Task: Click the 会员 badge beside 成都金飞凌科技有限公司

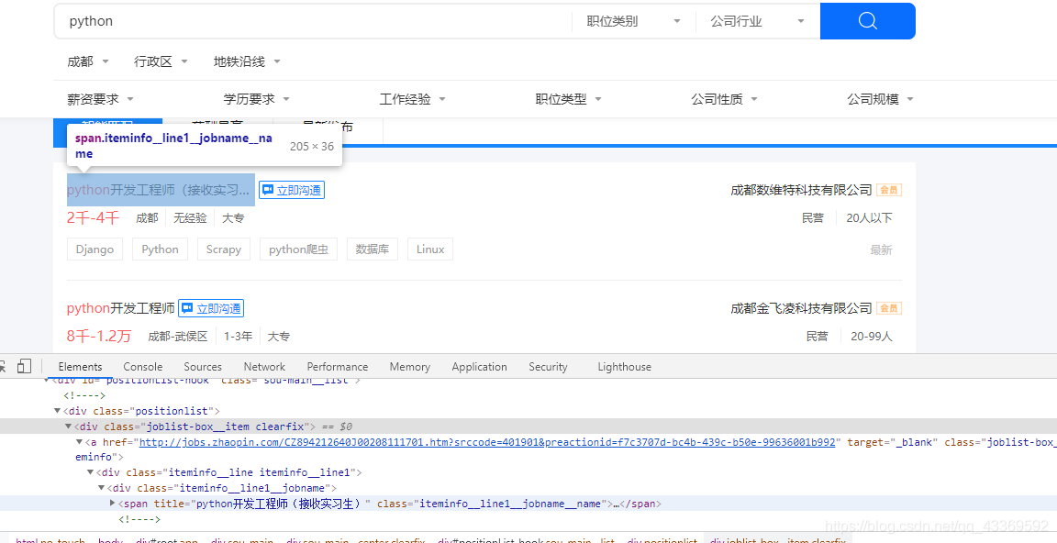Action: (887, 308)
